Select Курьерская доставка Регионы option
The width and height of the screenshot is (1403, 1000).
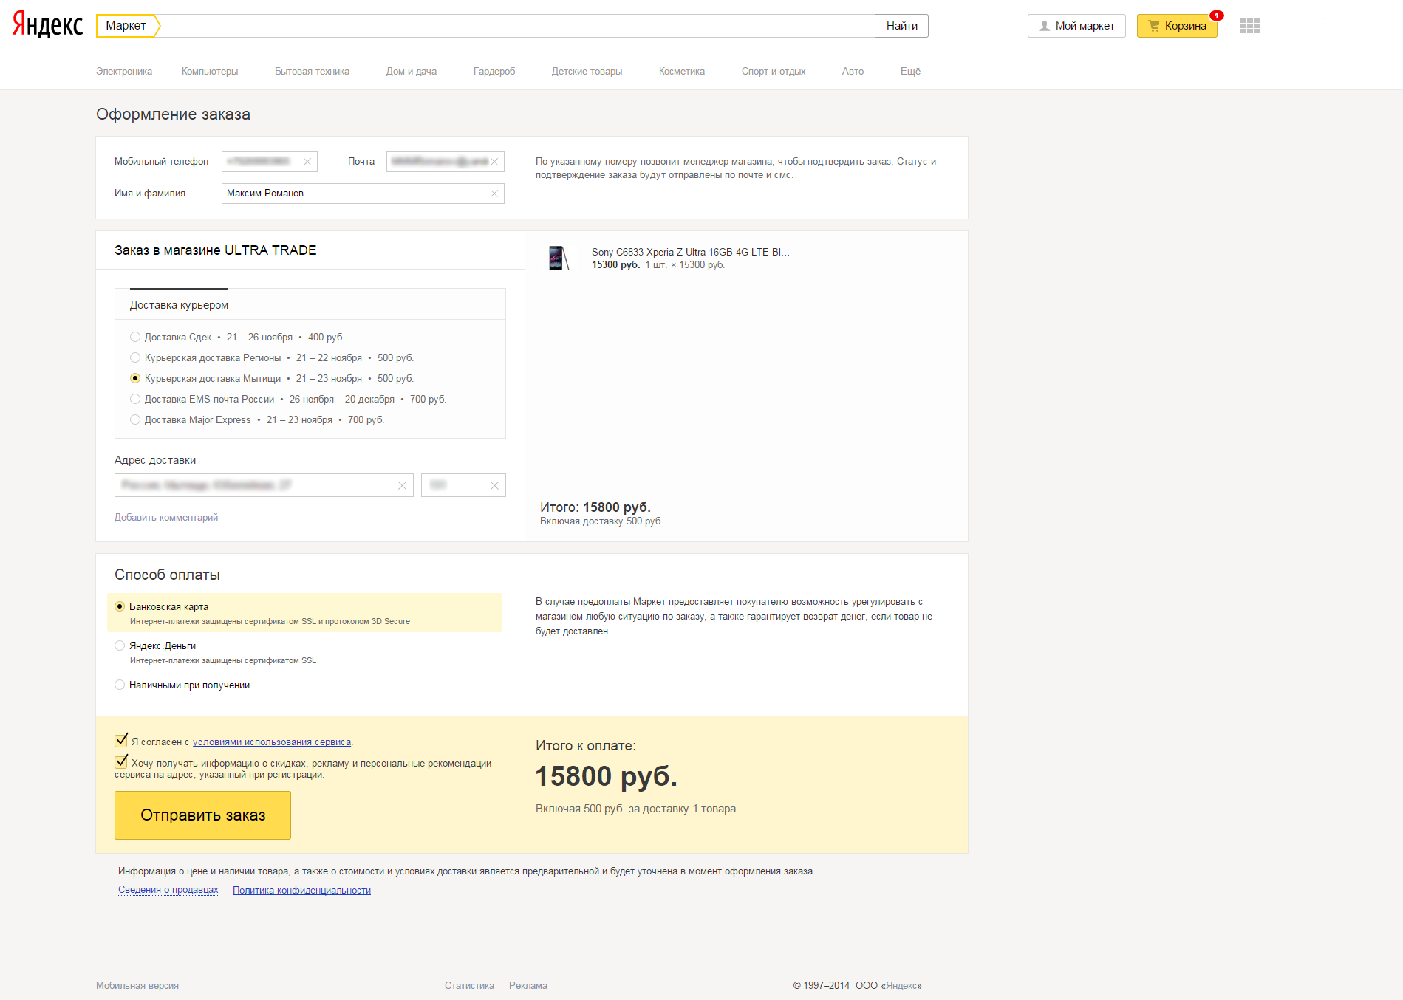[135, 357]
